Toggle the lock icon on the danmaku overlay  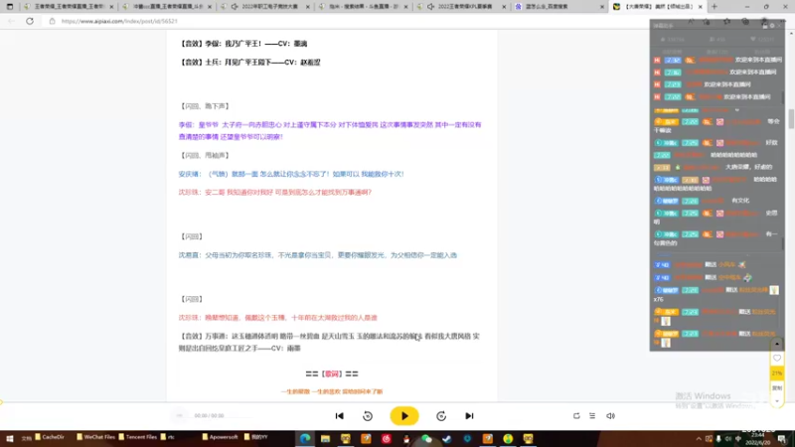[x=765, y=26]
